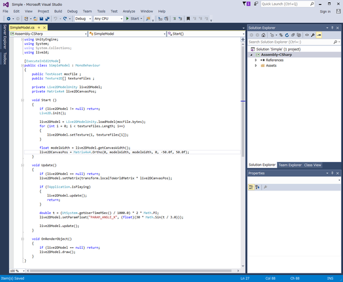
Task: Refresh the Solution Explorer
Action: coord(287,35)
